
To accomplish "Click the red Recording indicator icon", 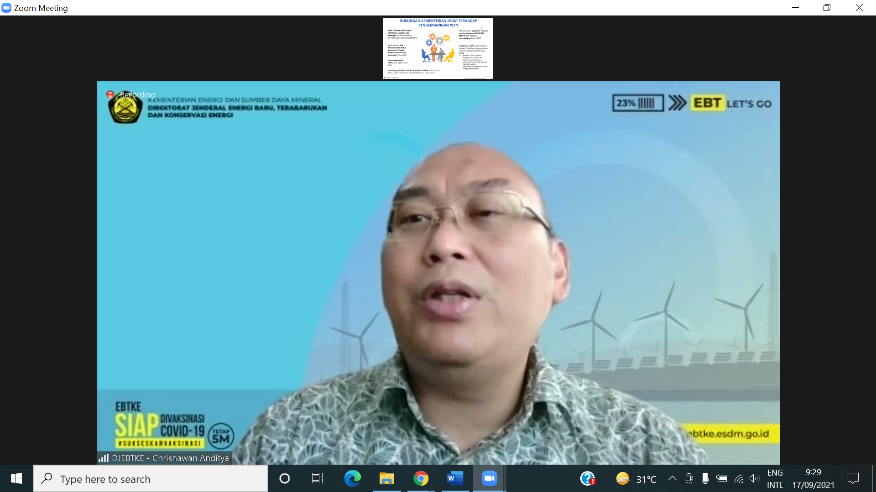I will [x=110, y=95].
